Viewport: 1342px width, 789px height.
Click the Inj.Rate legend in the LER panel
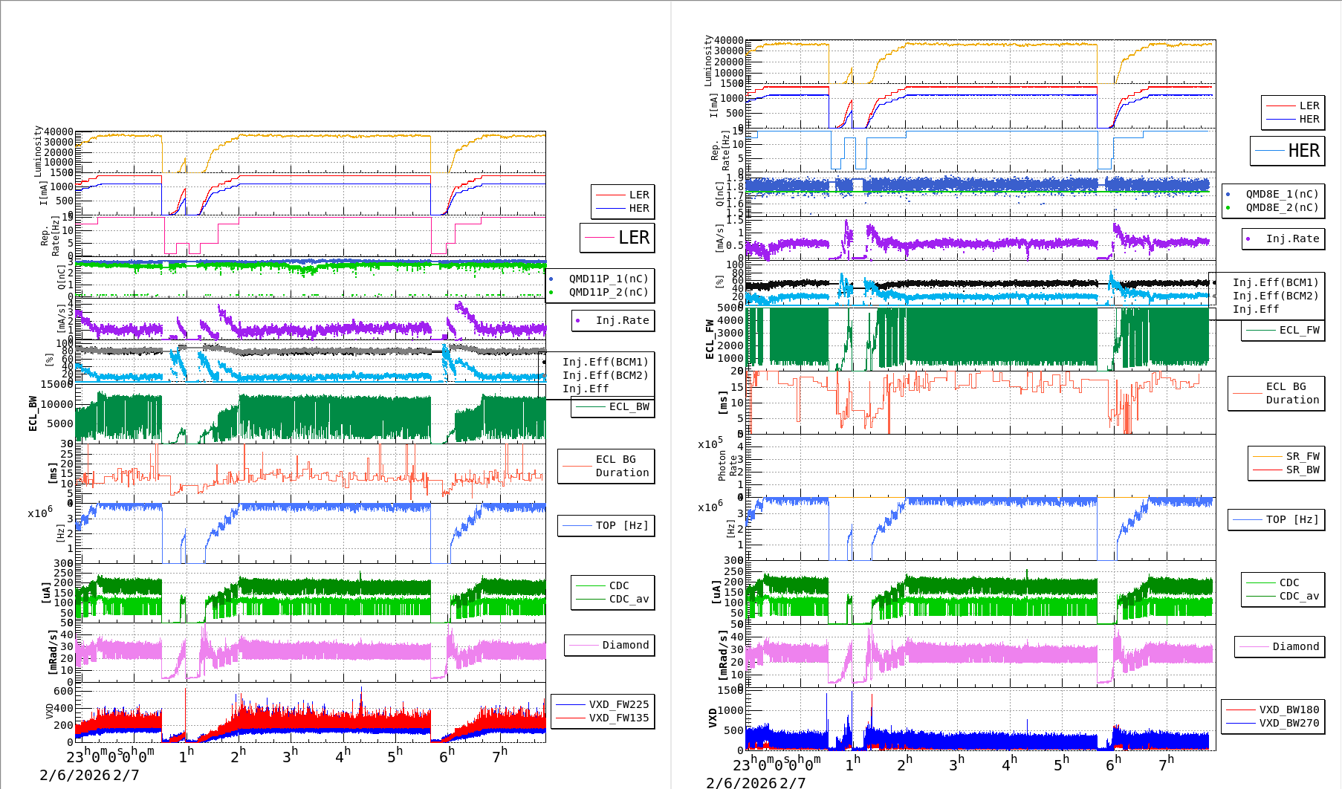[x=613, y=321]
